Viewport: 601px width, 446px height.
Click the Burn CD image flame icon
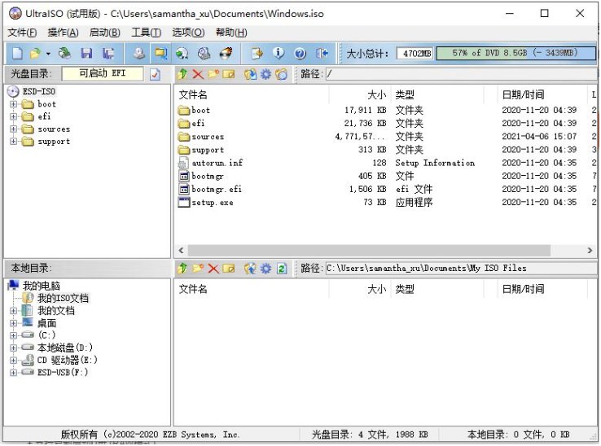tap(226, 53)
